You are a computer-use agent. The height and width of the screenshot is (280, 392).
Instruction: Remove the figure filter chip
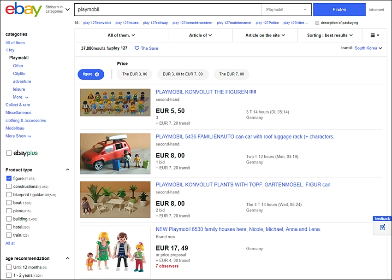click(97, 74)
